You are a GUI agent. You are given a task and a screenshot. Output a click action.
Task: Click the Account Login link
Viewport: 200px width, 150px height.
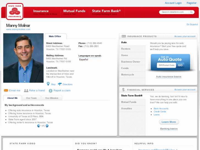(173, 3)
